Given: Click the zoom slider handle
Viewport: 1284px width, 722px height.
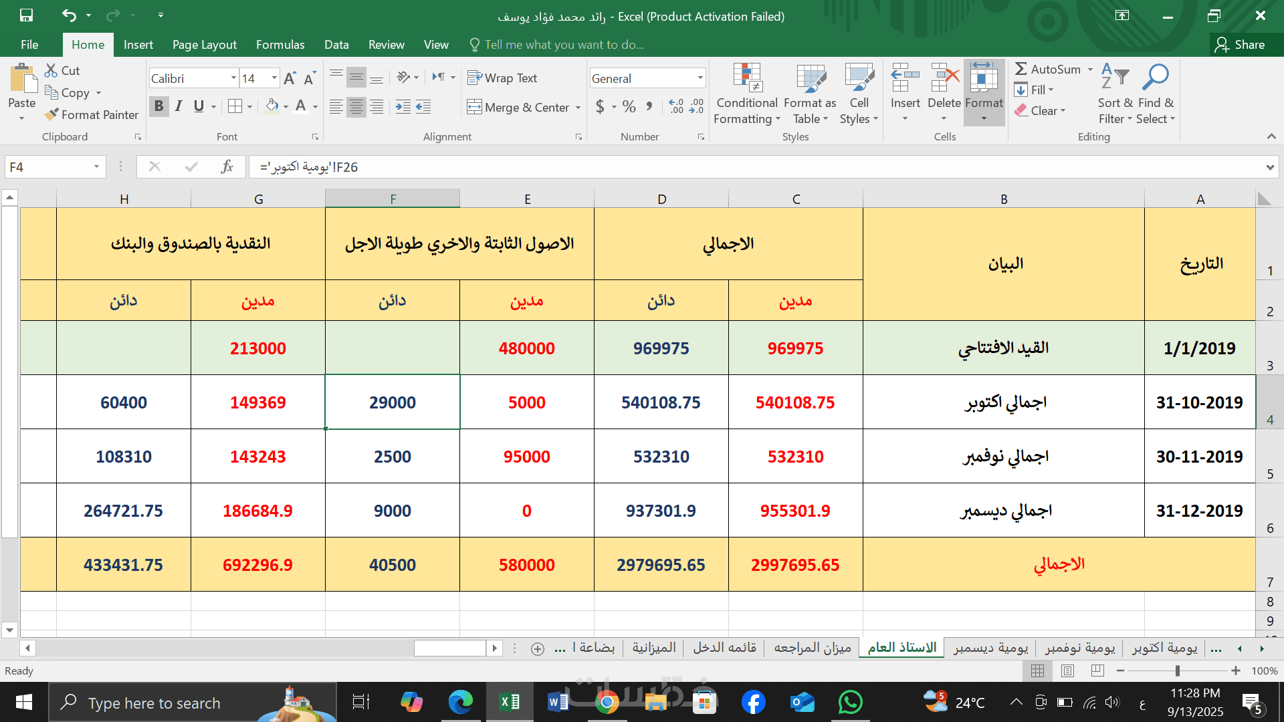Looking at the screenshot, I should [1178, 671].
